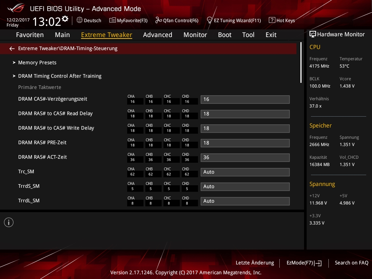
Task: Click the TrrdS_SM Auto field
Action: (245, 186)
